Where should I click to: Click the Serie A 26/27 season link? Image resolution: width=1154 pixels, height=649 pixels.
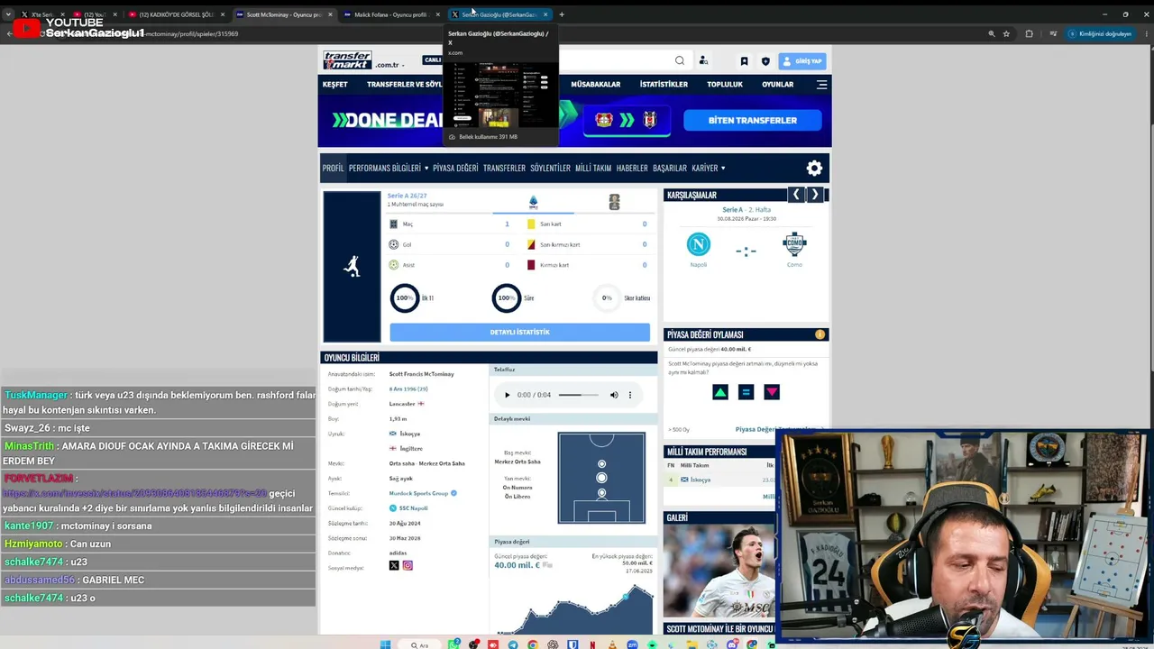[408, 196]
